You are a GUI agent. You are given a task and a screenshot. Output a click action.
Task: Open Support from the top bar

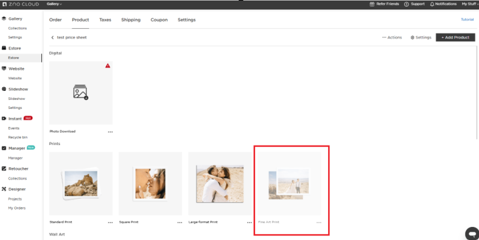[414, 4]
